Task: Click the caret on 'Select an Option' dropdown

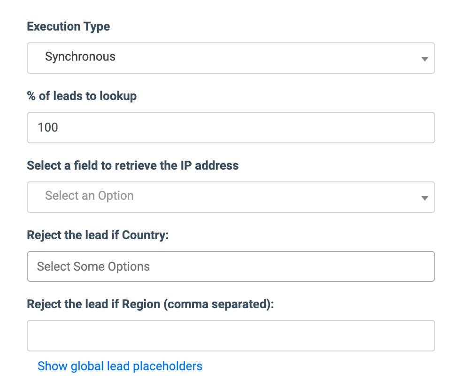Action: pos(424,198)
